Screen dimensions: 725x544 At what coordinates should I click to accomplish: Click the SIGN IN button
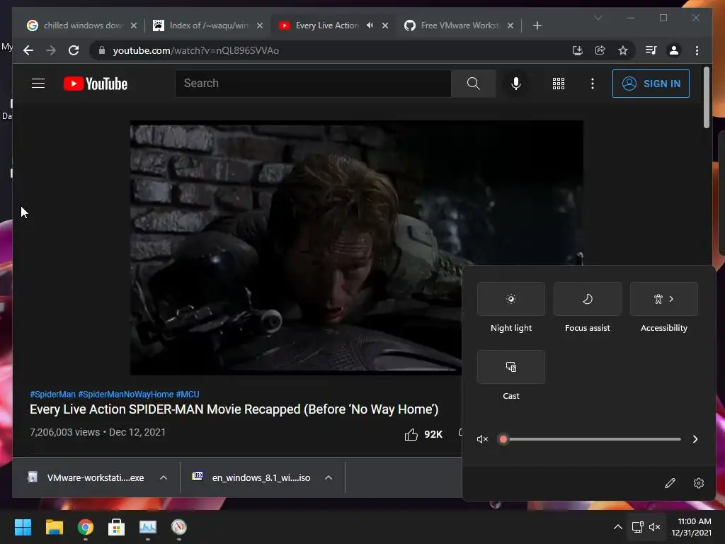point(651,84)
